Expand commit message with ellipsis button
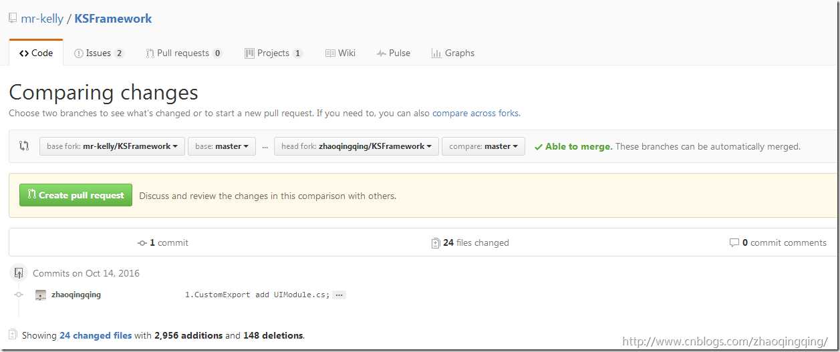This screenshot has height=352, width=840. (x=339, y=295)
